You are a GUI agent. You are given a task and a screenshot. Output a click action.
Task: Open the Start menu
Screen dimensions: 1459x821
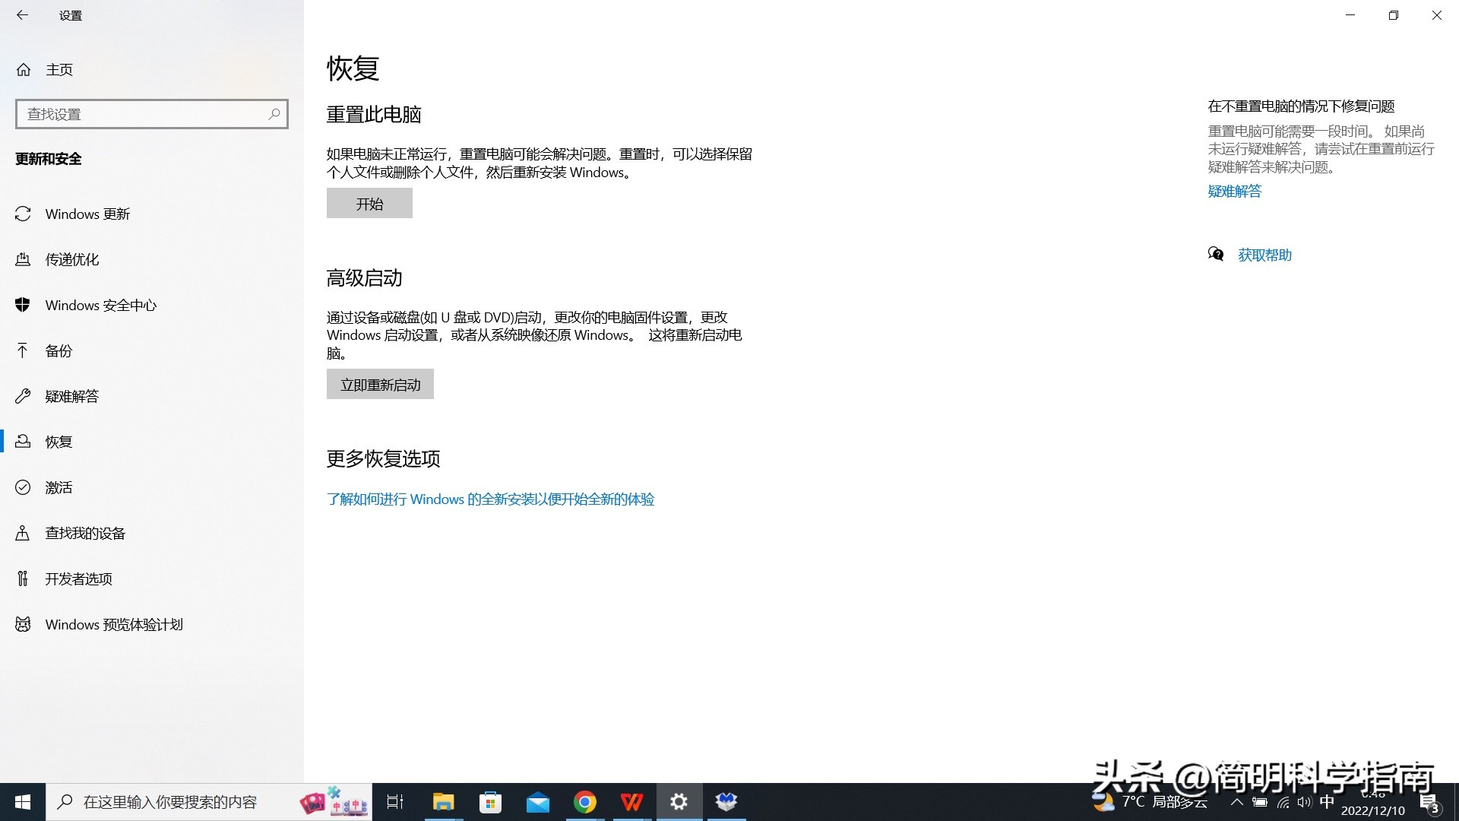point(22,801)
